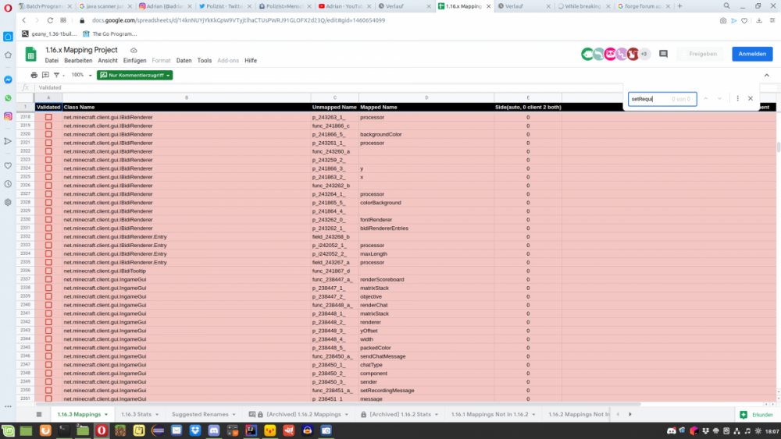The height and width of the screenshot is (439, 781).
Task: Open 1.16.1 Mappings Not In 1.16.2 arrow
Action: pyautogui.click(x=533, y=414)
